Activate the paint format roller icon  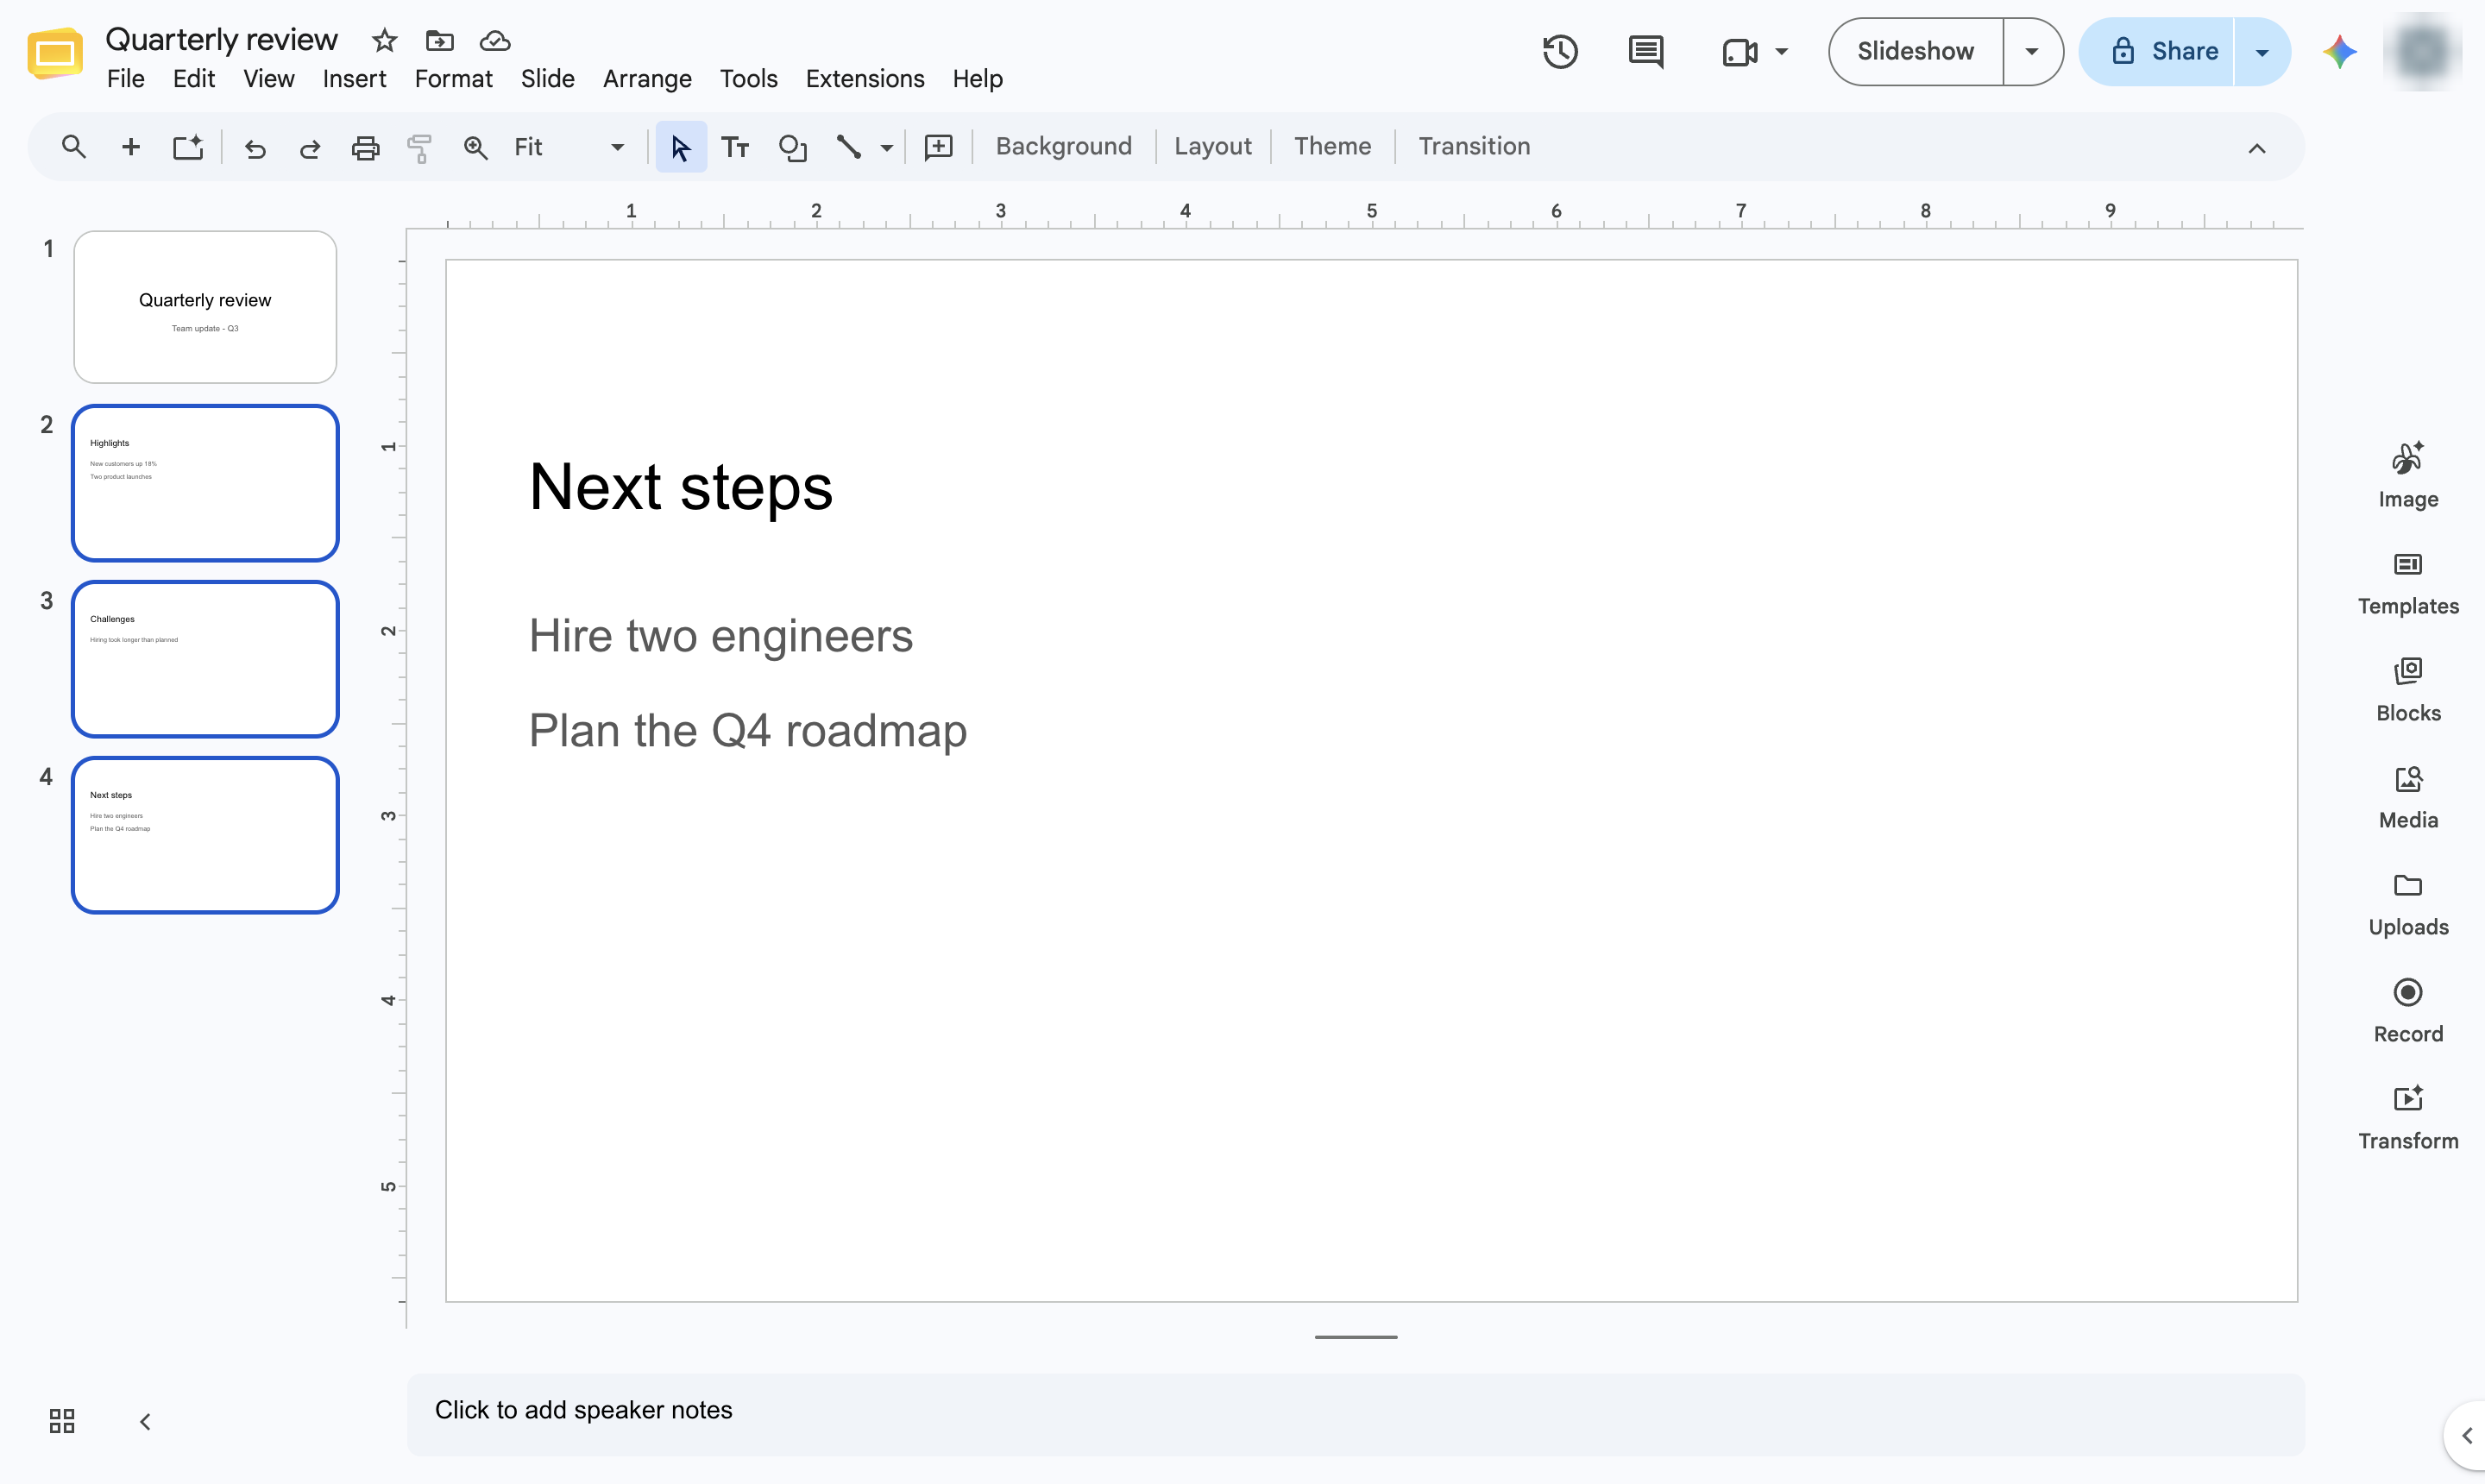click(x=420, y=148)
